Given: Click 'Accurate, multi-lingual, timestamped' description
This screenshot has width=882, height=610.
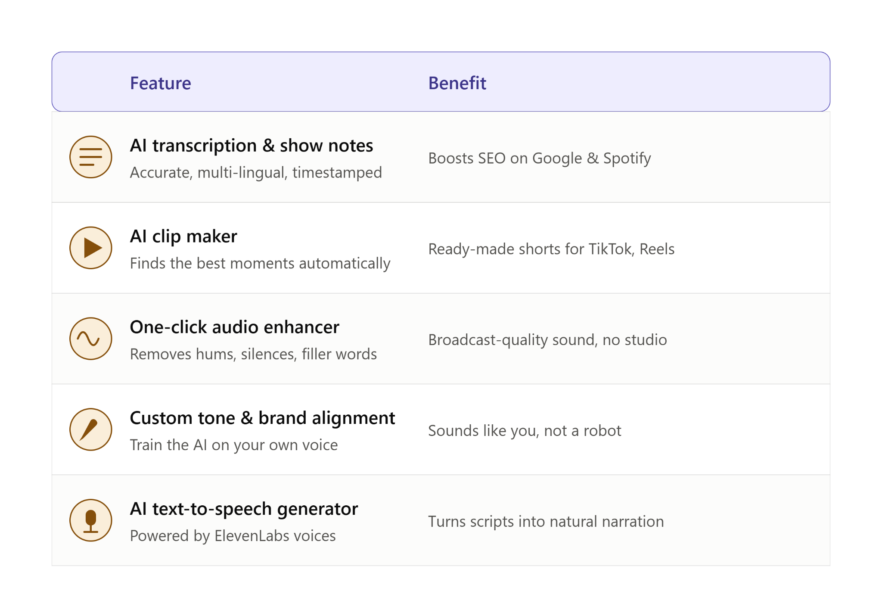Looking at the screenshot, I should [x=256, y=172].
